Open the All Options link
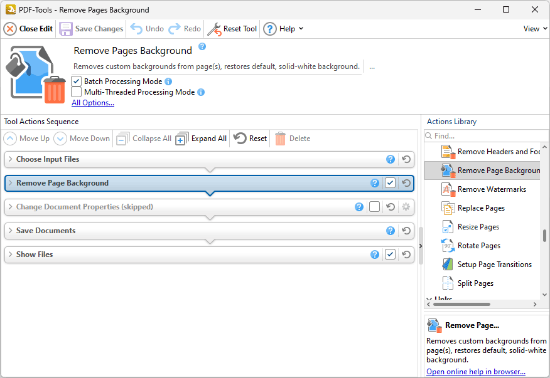 pyautogui.click(x=93, y=103)
